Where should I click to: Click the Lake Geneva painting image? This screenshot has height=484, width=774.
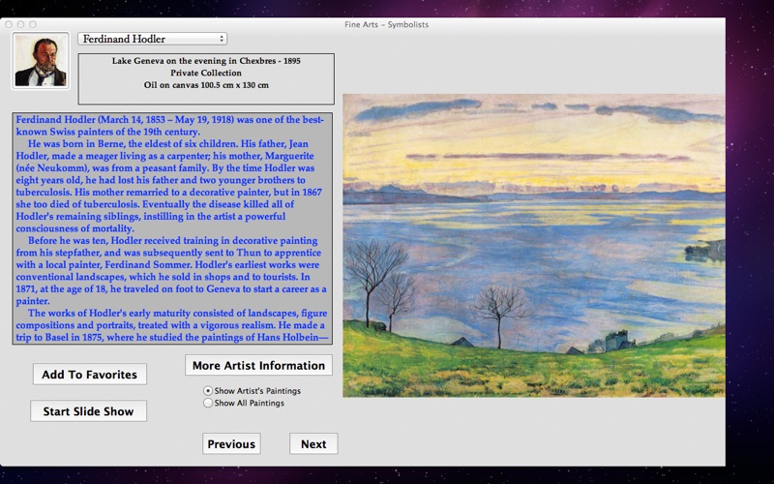pos(534,246)
